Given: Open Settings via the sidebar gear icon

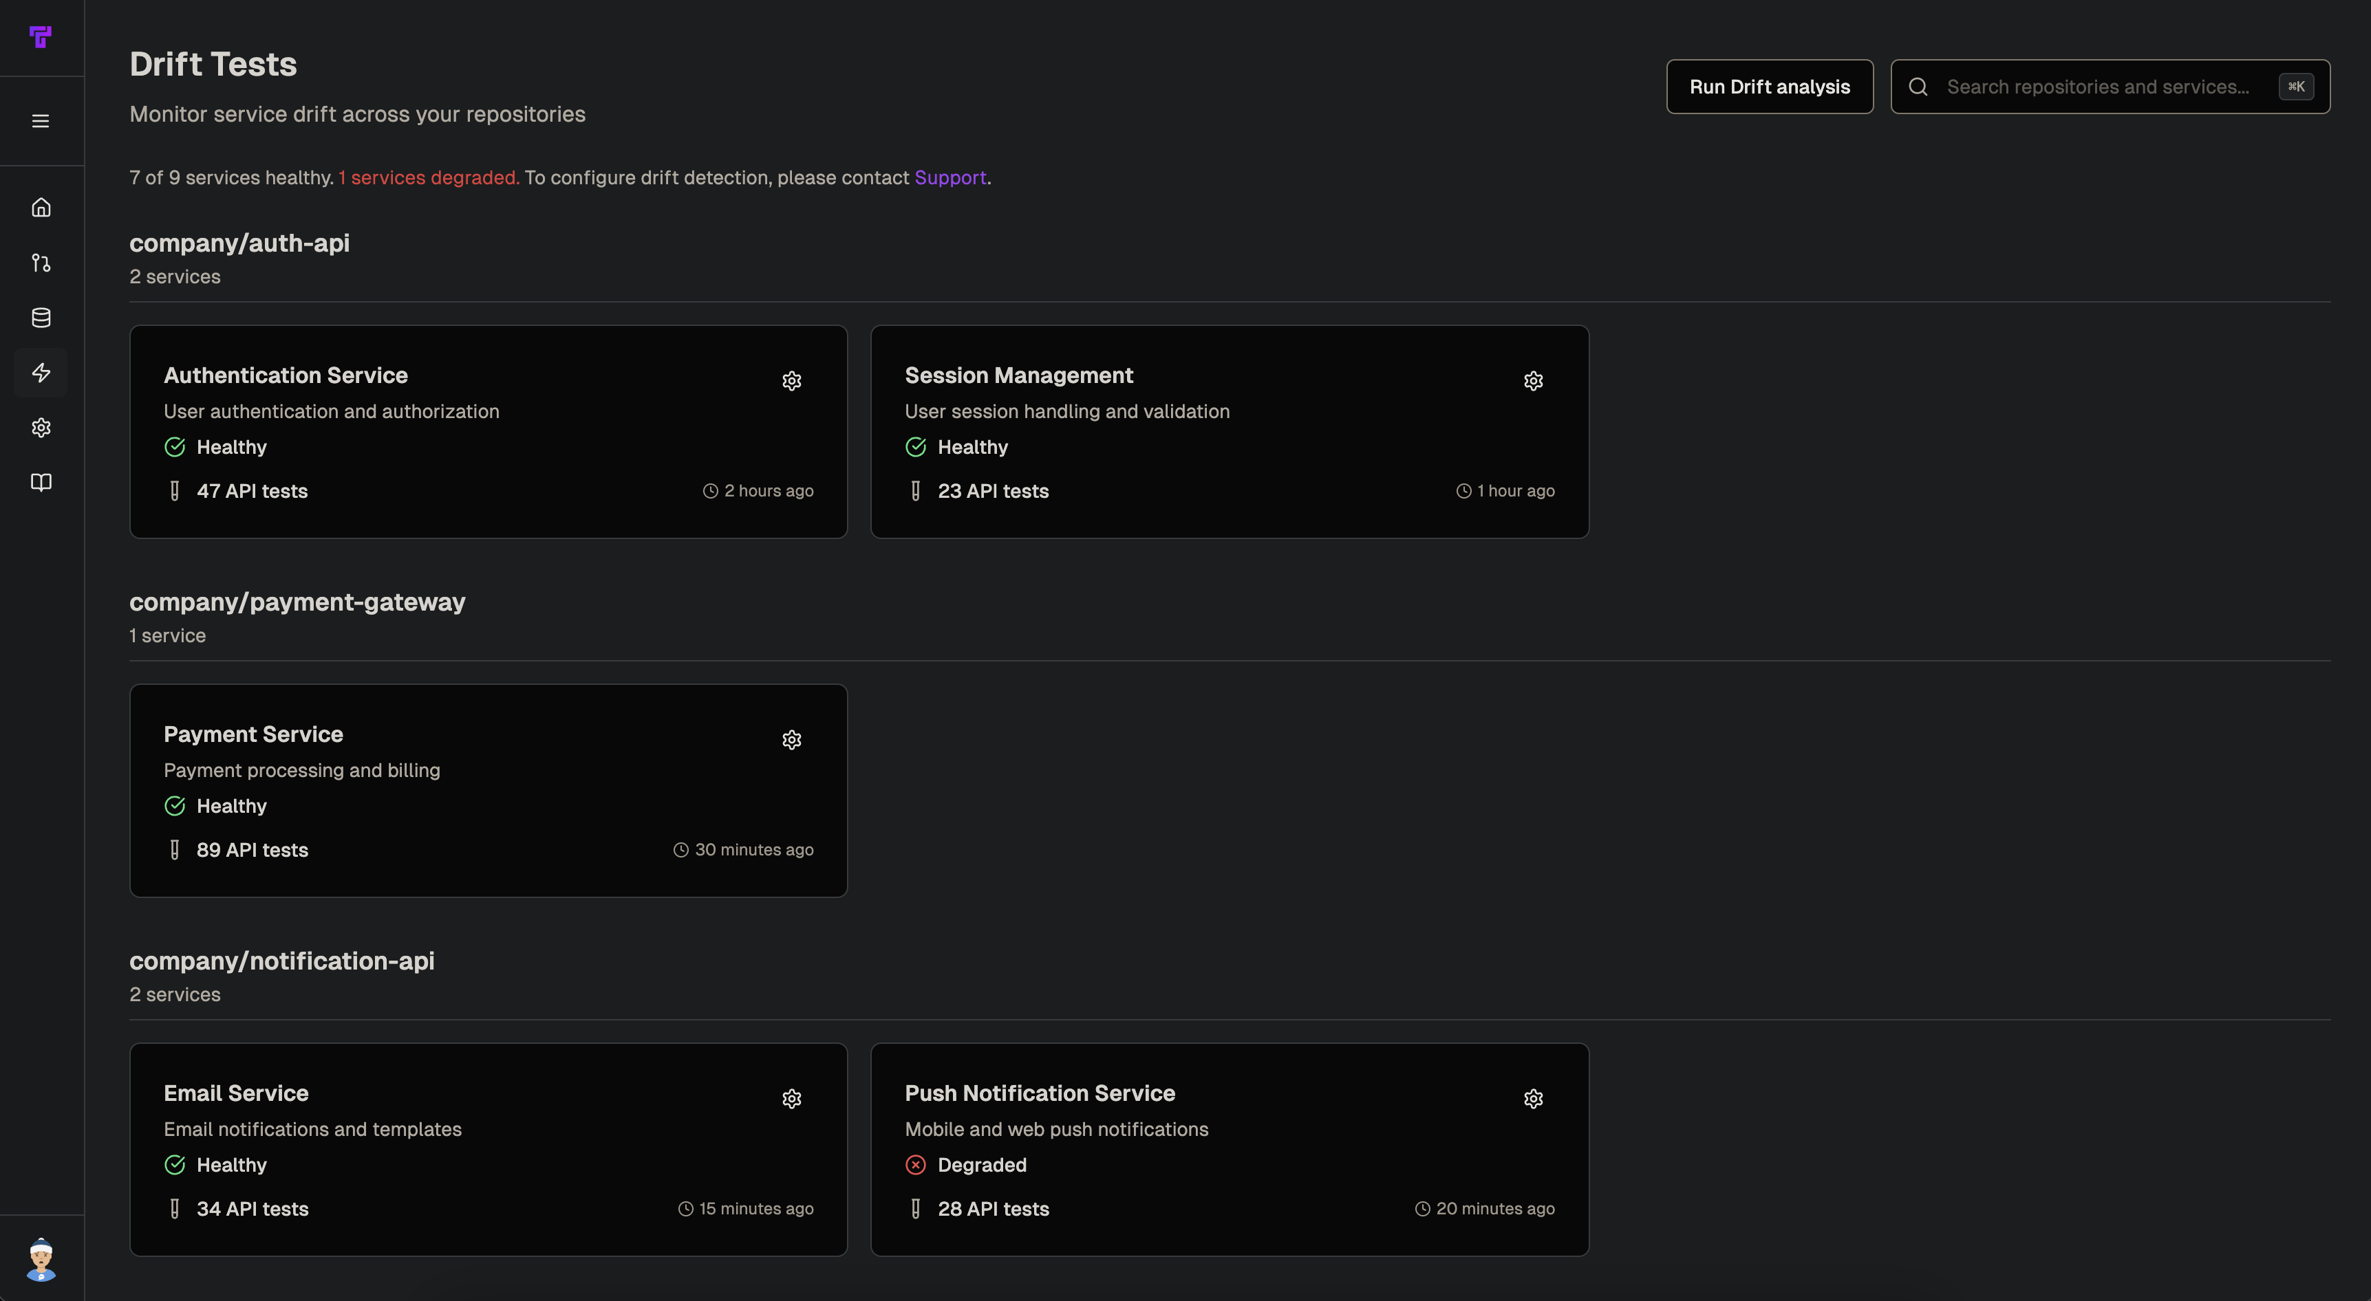Looking at the screenshot, I should coord(41,427).
